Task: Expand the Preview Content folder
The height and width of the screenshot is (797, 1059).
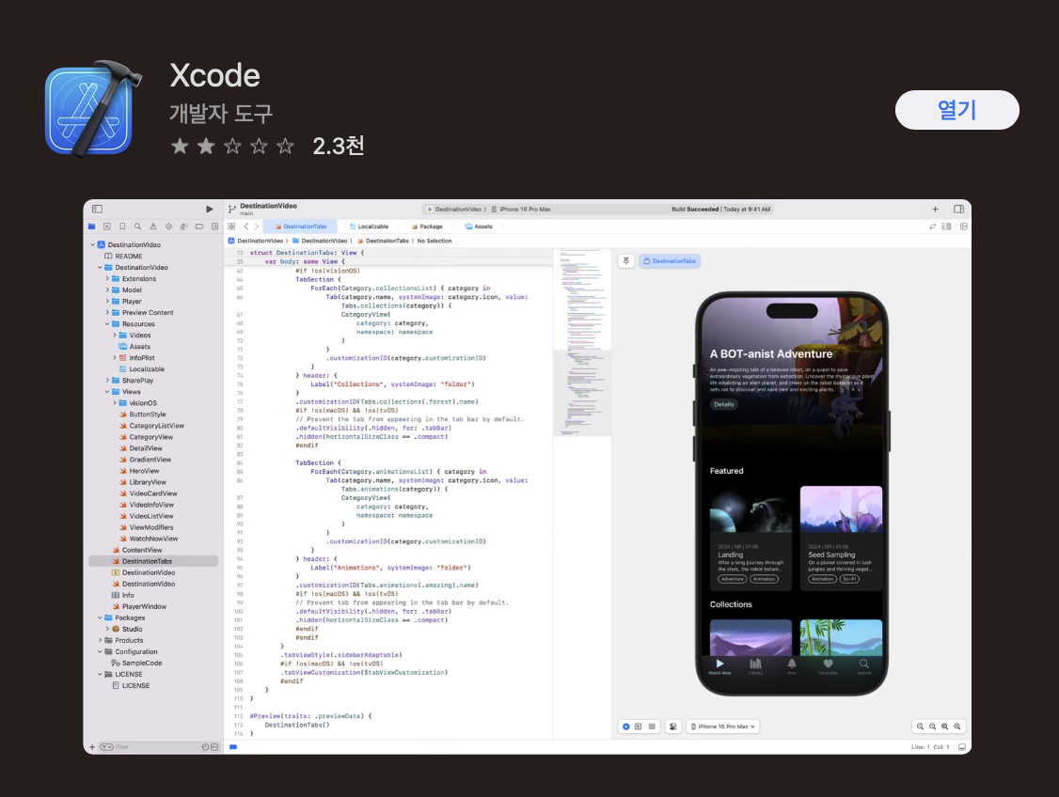Action: [x=107, y=312]
